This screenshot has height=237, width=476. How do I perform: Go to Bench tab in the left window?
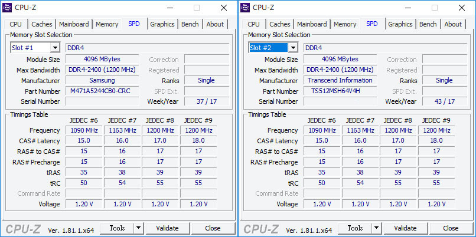tap(190, 24)
